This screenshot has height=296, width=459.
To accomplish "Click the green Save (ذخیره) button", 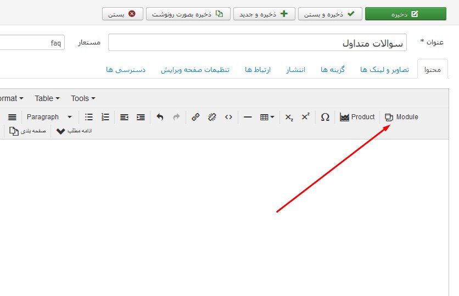I will pos(405,14).
